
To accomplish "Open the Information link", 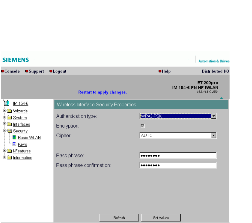I will (22, 158).
